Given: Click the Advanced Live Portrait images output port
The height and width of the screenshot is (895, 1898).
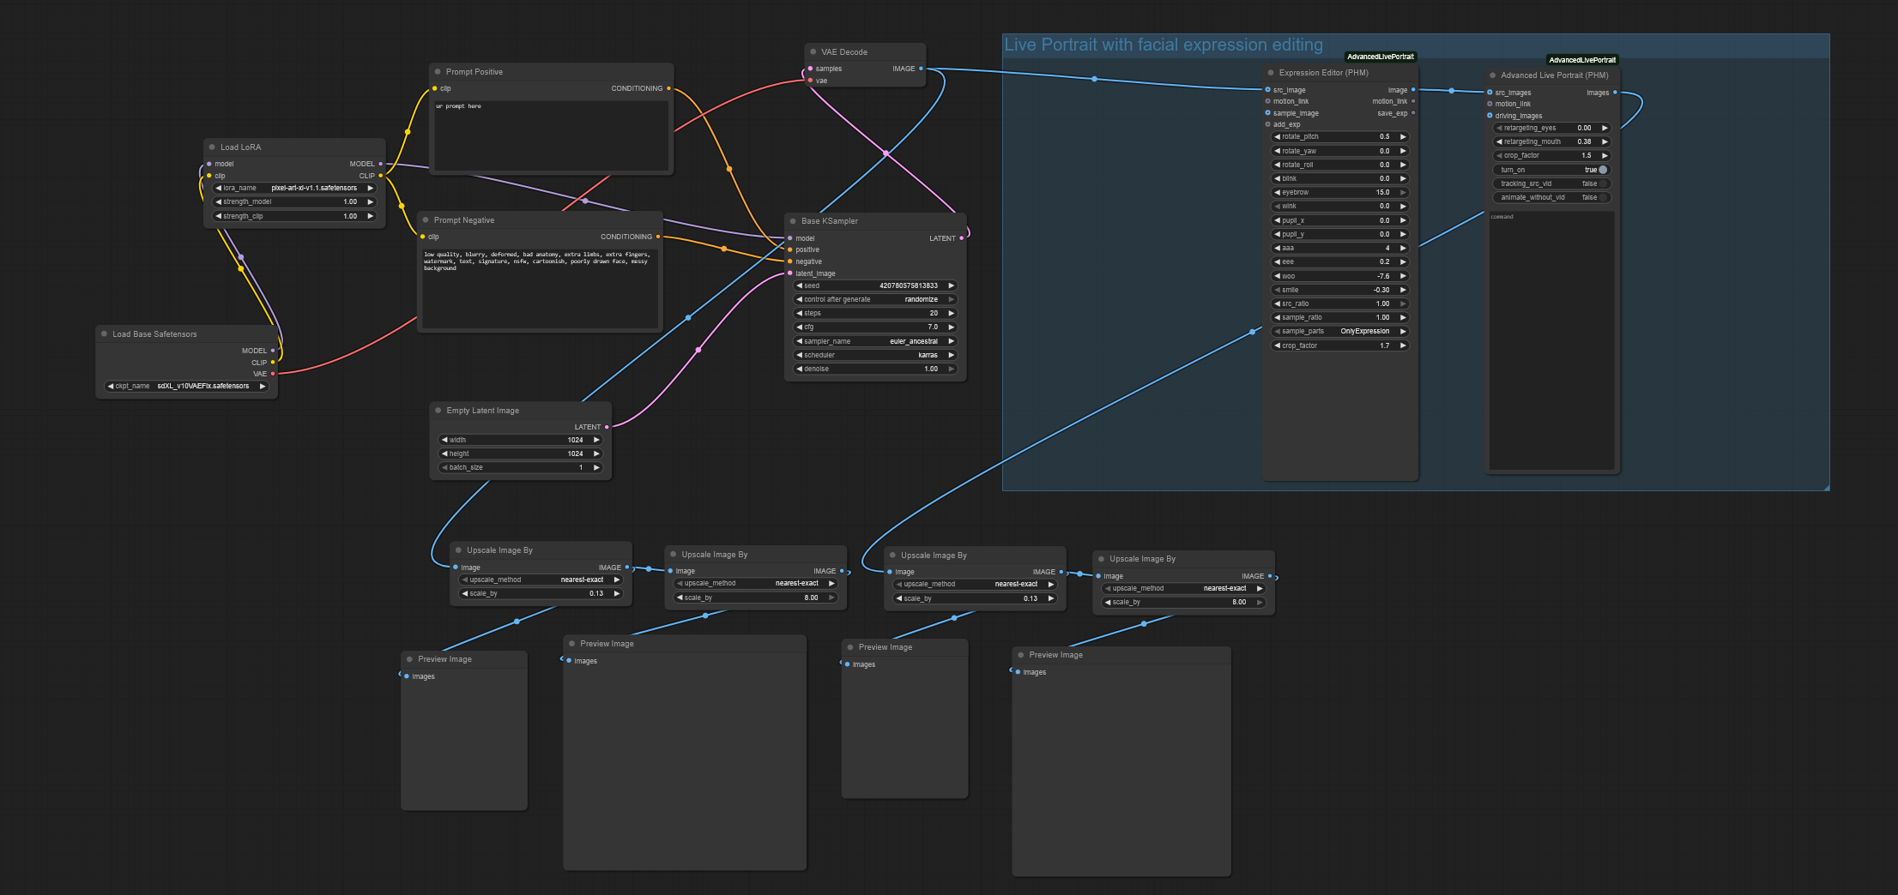Looking at the screenshot, I should click(1615, 93).
